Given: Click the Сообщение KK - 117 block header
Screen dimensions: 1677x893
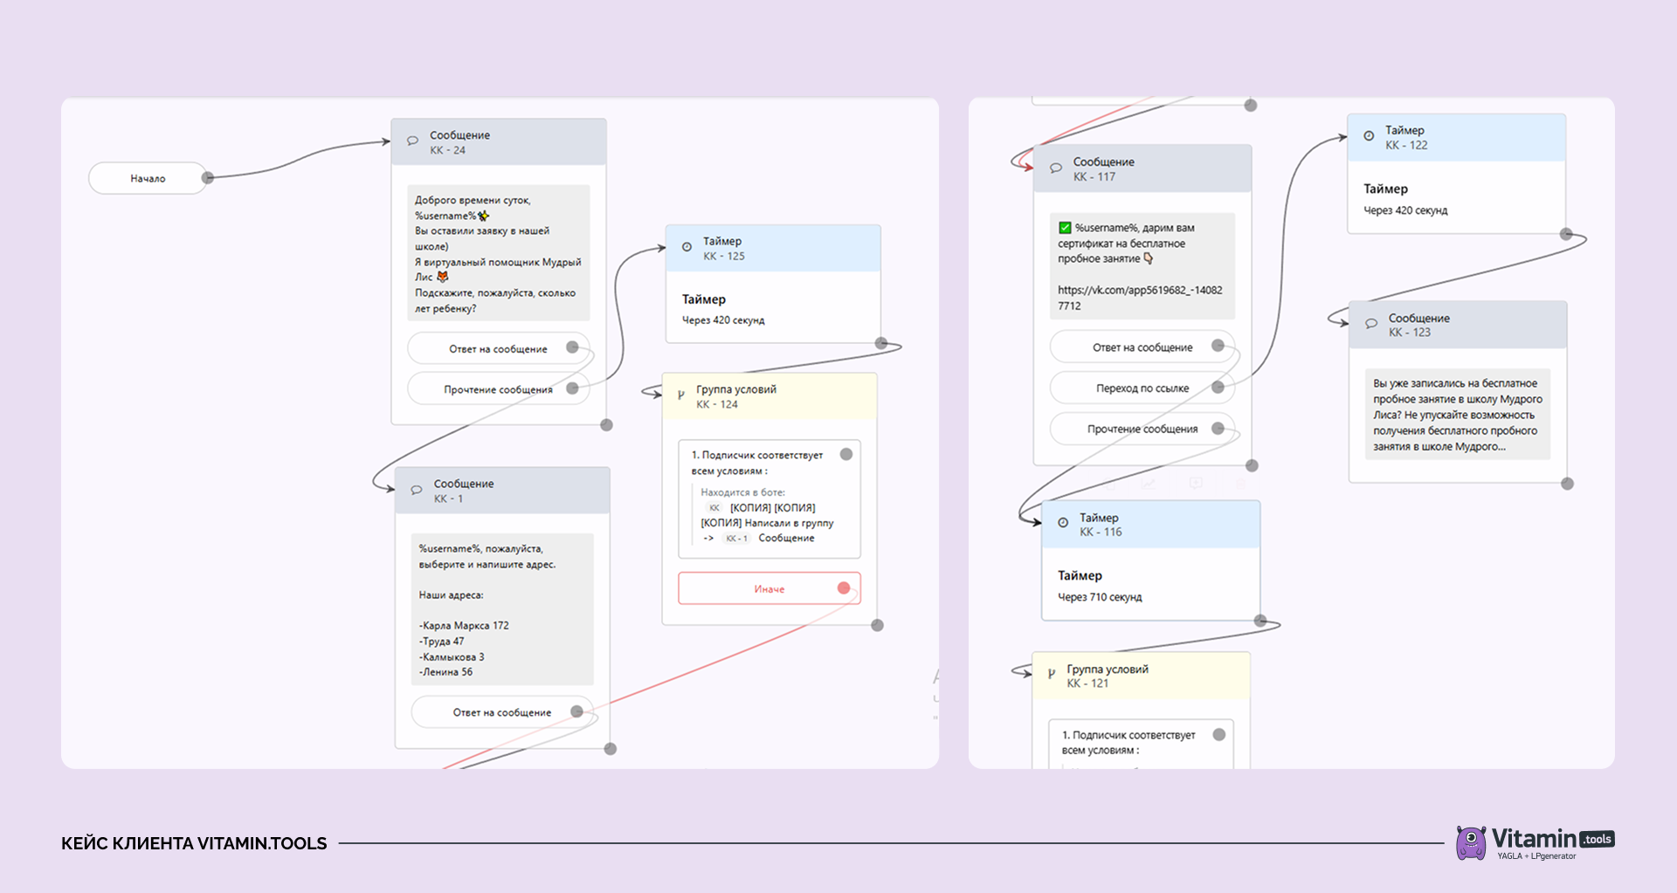Looking at the screenshot, I should [x=1142, y=168].
